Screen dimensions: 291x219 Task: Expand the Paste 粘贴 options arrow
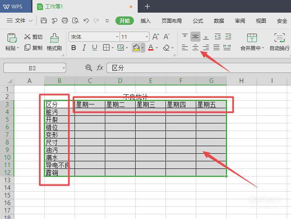click(x=18, y=48)
